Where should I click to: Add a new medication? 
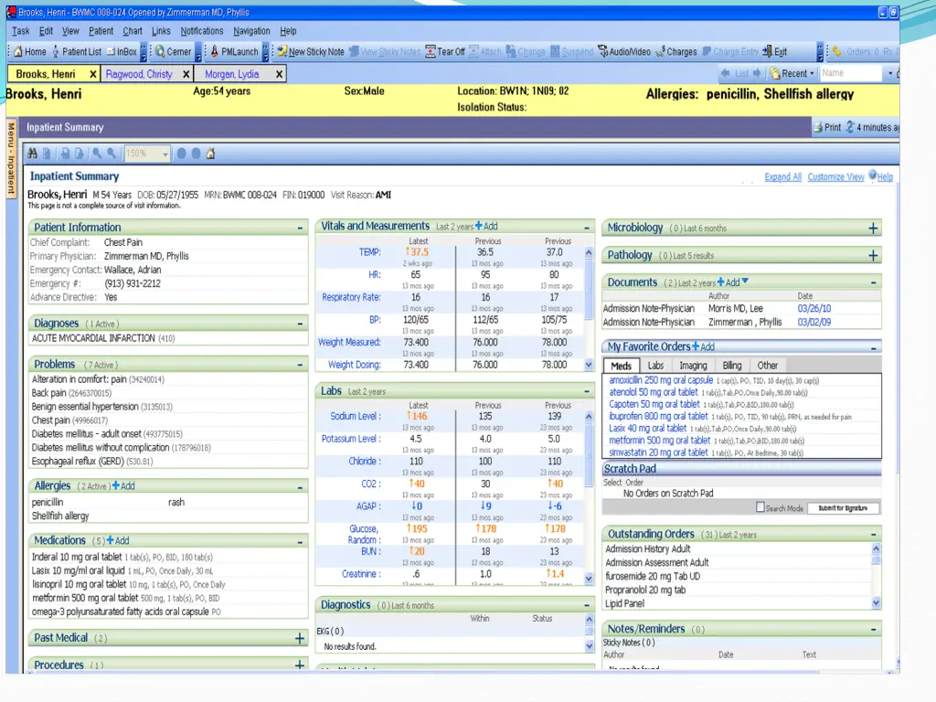coord(118,540)
